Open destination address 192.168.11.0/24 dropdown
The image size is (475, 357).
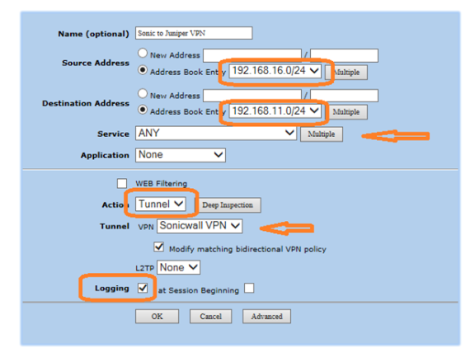(275, 110)
